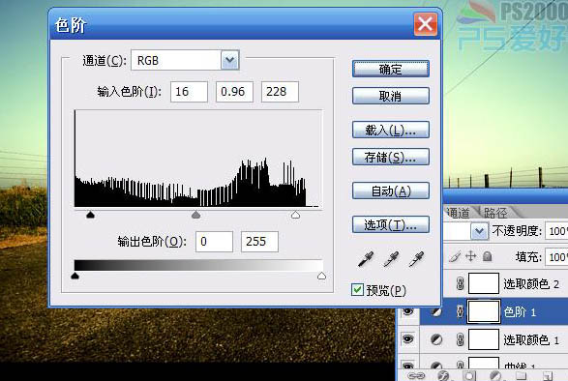Switch to the 通道 tab

click(458, 213)
